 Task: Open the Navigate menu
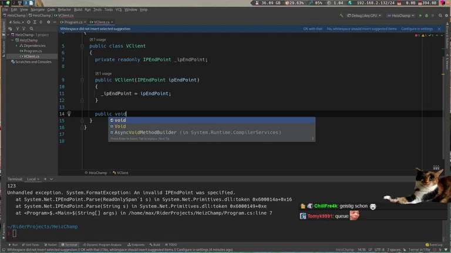[x=38, y=9]
